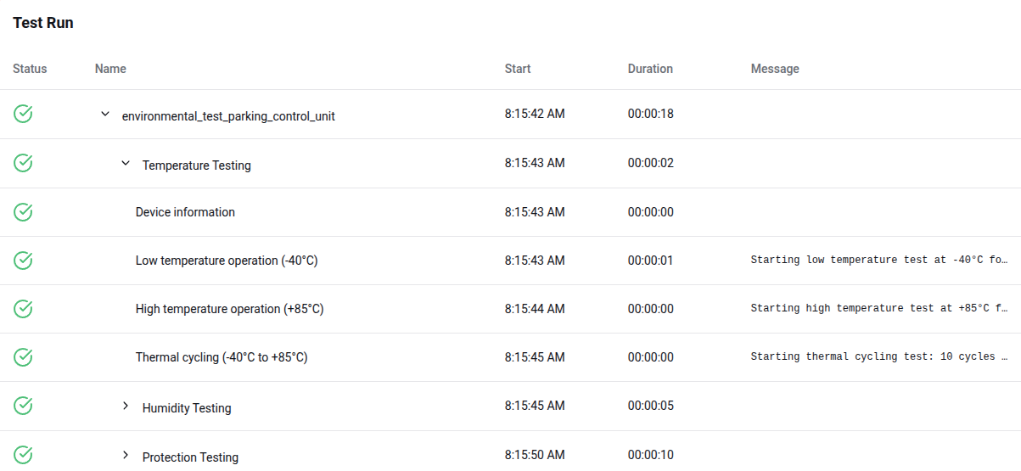Click the passed status icon for Device information
This screenshot has height=471, width=1021.
[x=24, y=212]
